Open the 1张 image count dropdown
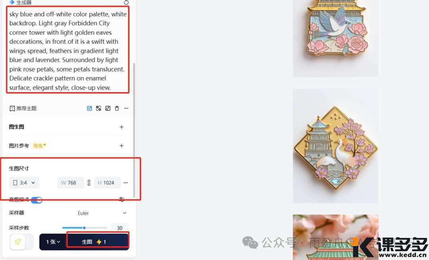The height and width of the screenshot is (260, 429). (53, 242)
